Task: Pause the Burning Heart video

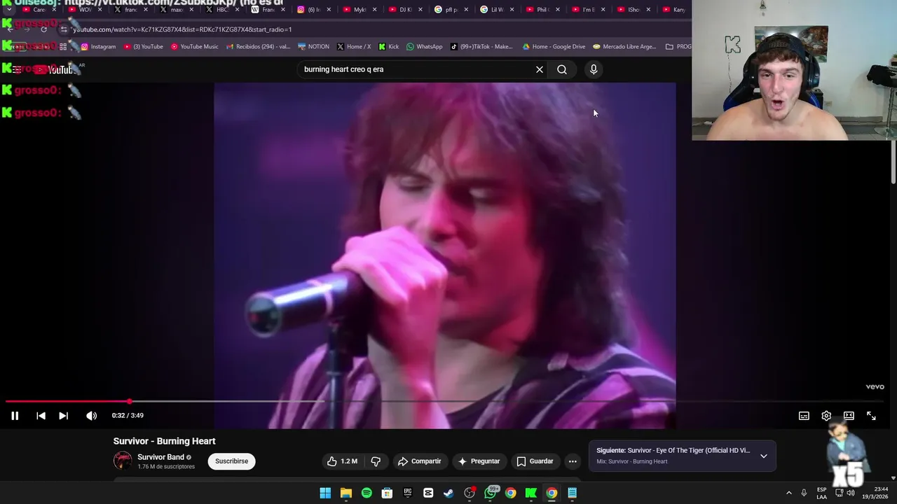Action: tap(15, 416)
